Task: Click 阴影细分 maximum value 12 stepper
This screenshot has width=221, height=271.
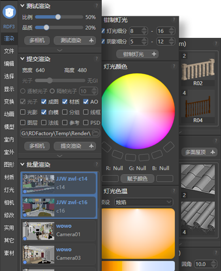Action: tap(172, 42)
